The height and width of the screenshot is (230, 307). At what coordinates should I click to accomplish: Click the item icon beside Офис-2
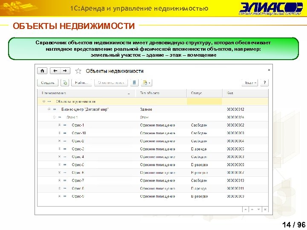coord(65,141)
